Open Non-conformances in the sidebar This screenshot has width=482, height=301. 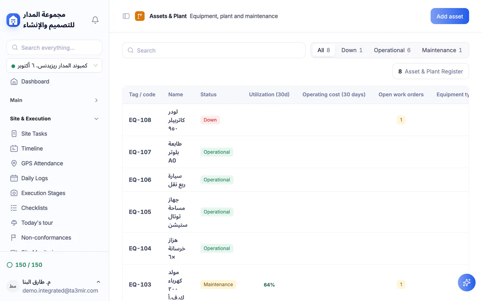pos(46,238)
